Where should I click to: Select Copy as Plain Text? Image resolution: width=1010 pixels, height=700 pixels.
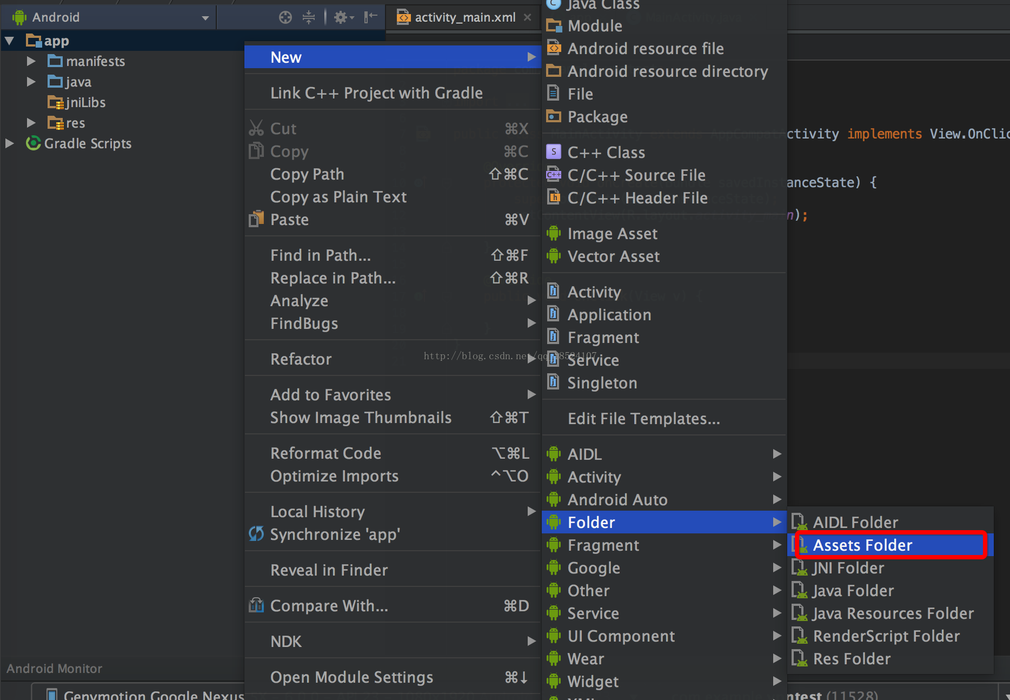tap(393, 196)
